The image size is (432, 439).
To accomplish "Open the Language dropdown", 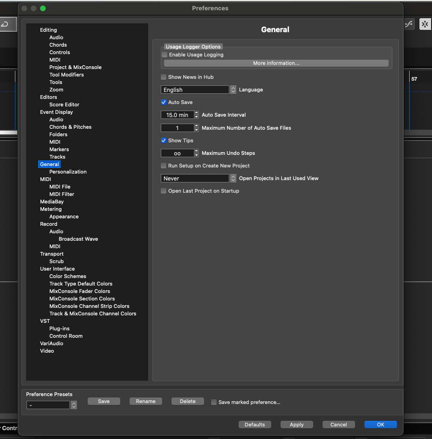I will (x=199, y=90).
